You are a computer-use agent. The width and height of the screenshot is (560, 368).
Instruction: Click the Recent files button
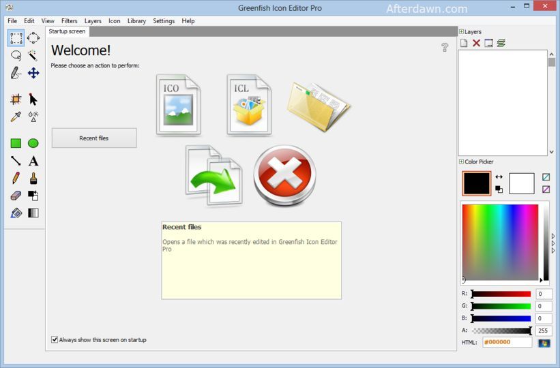[x=94, y=138]
